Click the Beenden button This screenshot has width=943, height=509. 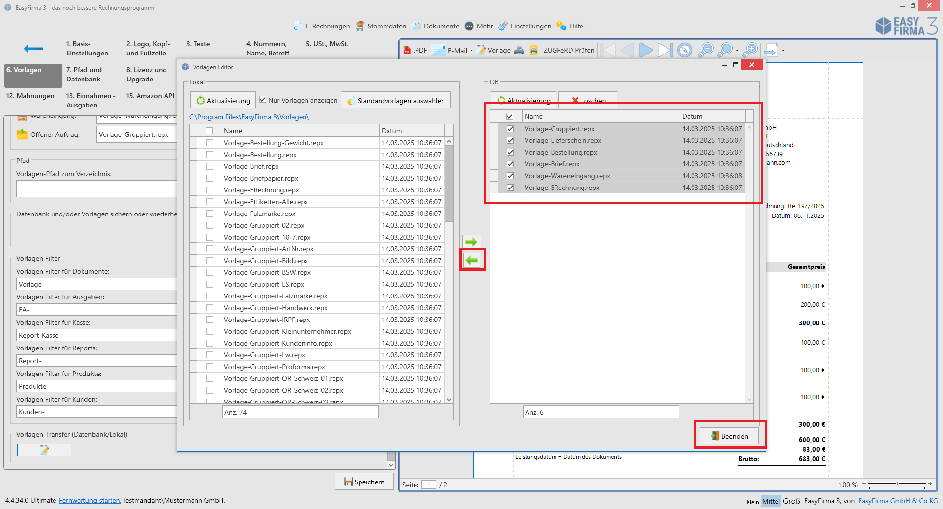729,436
